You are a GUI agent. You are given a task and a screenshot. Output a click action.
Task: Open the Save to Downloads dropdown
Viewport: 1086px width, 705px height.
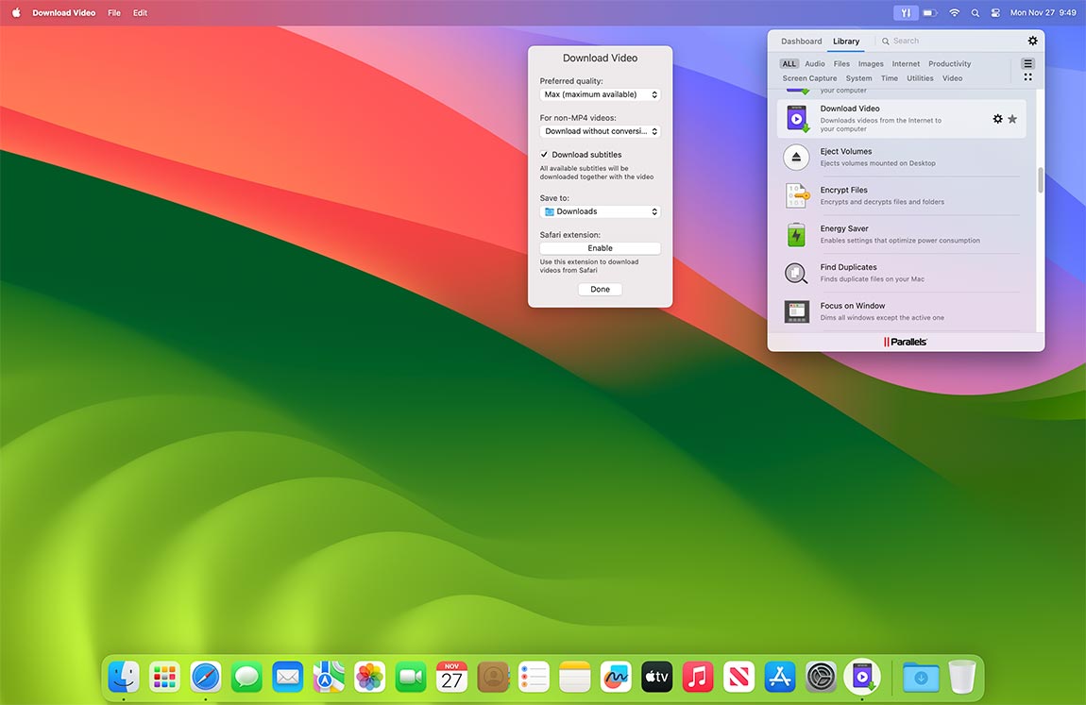[600, 210]
